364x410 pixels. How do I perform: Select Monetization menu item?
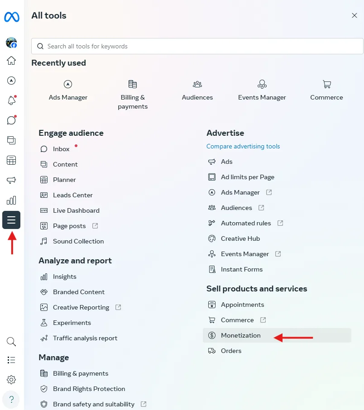click(x=241, y=335)
